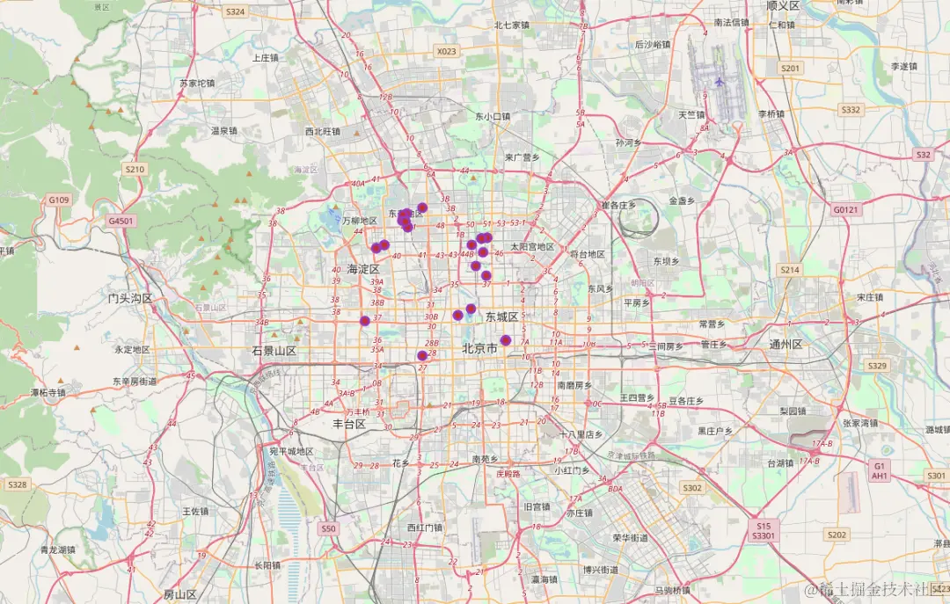Viewport: 950px width, 604px height.
Task: Click the S201 road shield
Action: tap(791, 69)
